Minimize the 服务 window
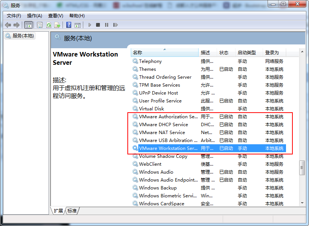Viewport: 309px width, 226px height. coord(273,4)
